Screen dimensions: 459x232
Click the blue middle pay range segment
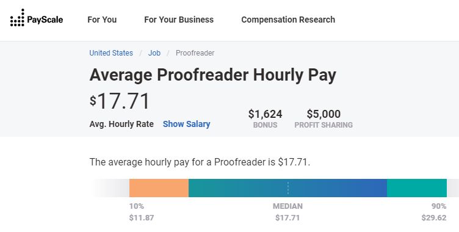point(287,188)
